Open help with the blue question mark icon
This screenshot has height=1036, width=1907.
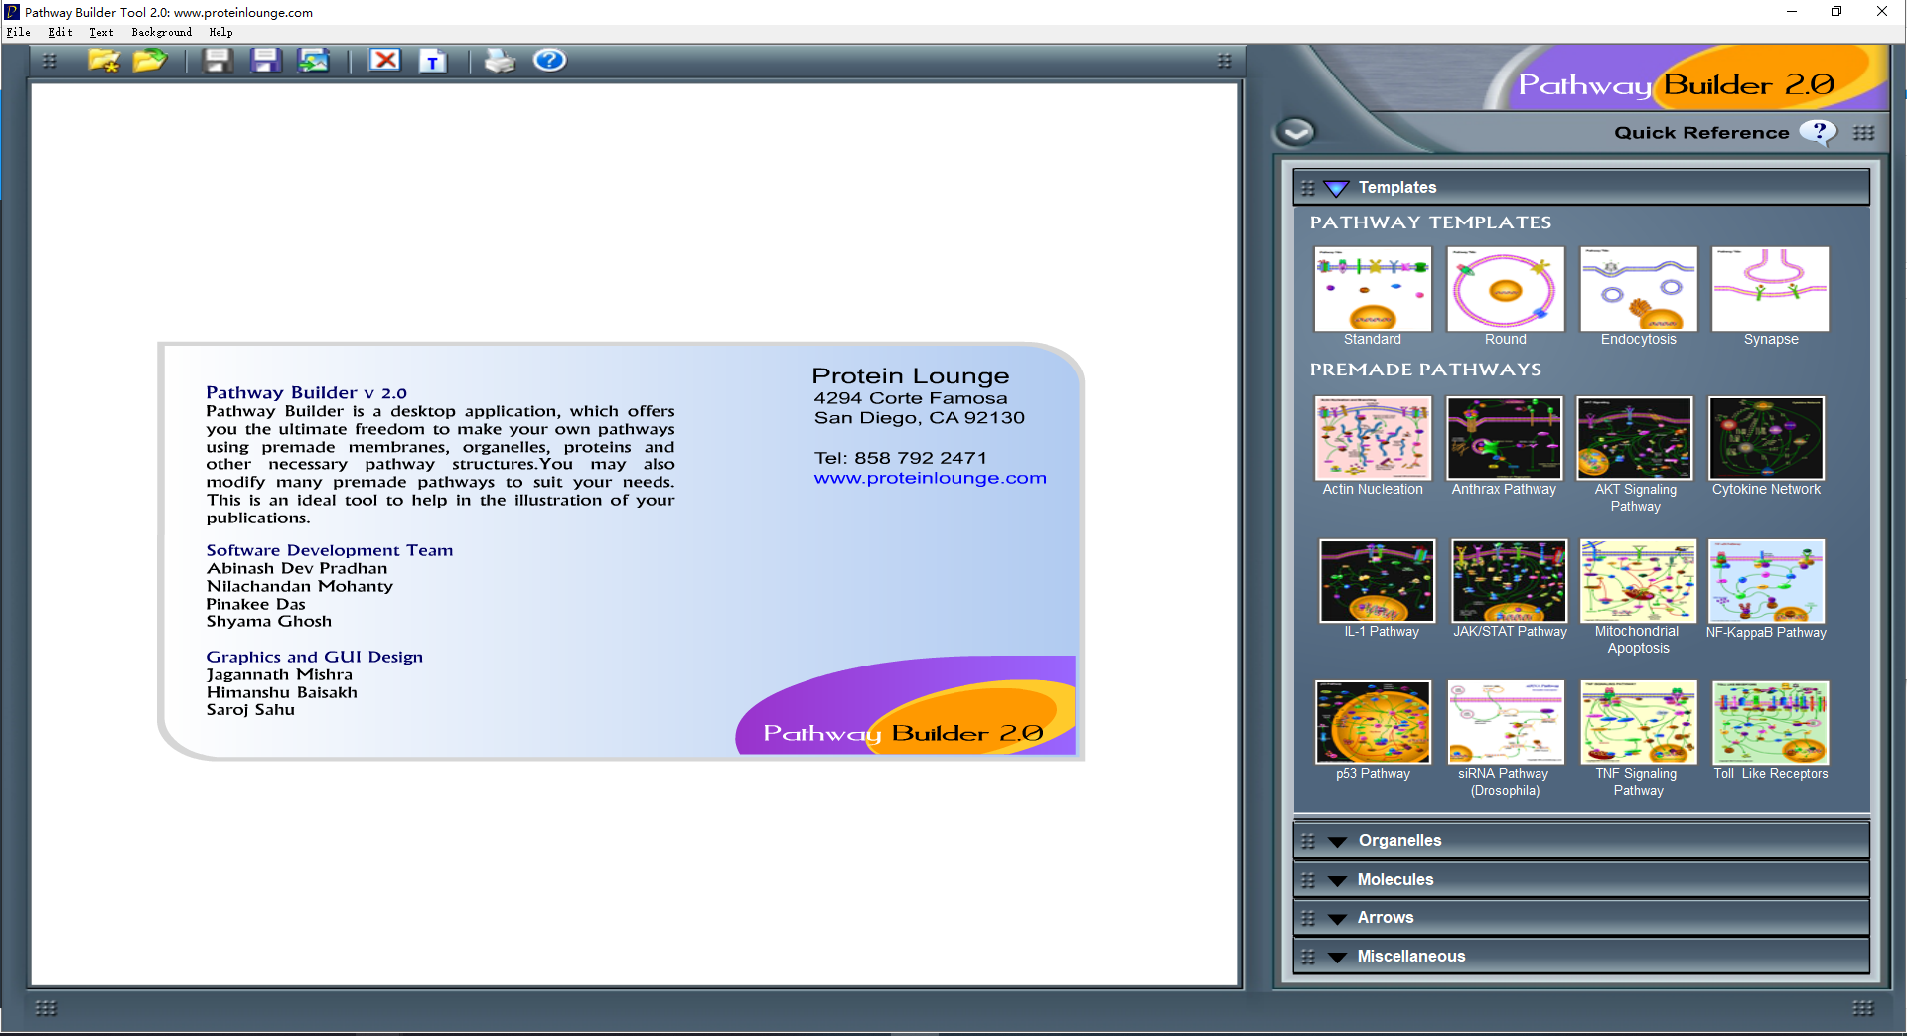[549, 61]
